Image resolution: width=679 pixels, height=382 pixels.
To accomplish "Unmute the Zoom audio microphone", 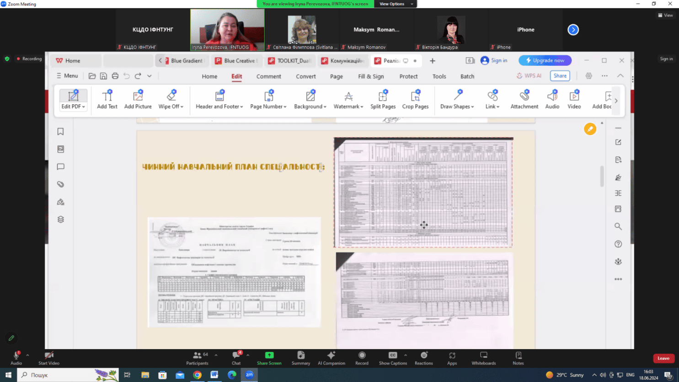I will coord(16,357).
